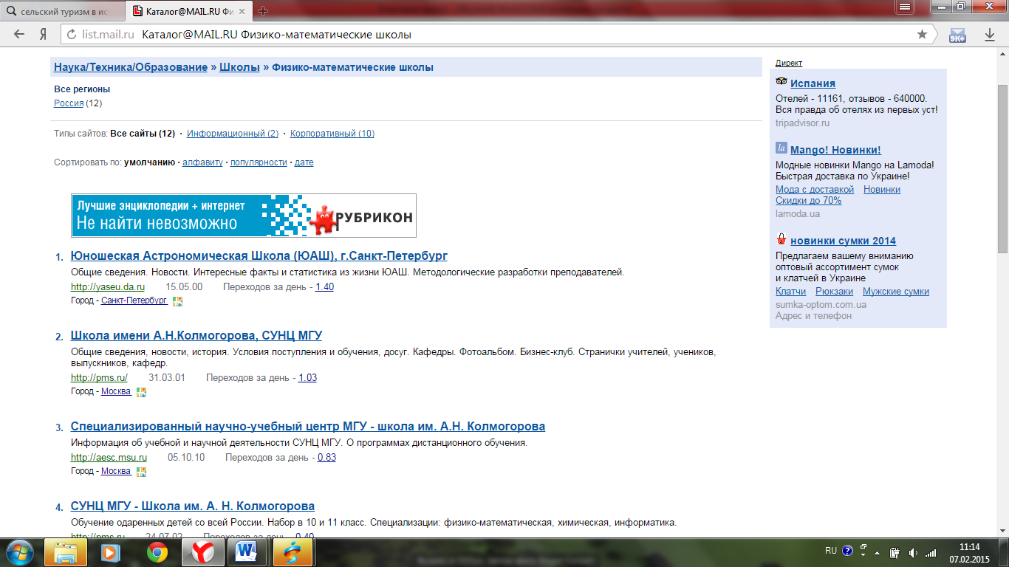Open the volume speaker tray icon
The image size is (1009, 567).
point(913,552)
